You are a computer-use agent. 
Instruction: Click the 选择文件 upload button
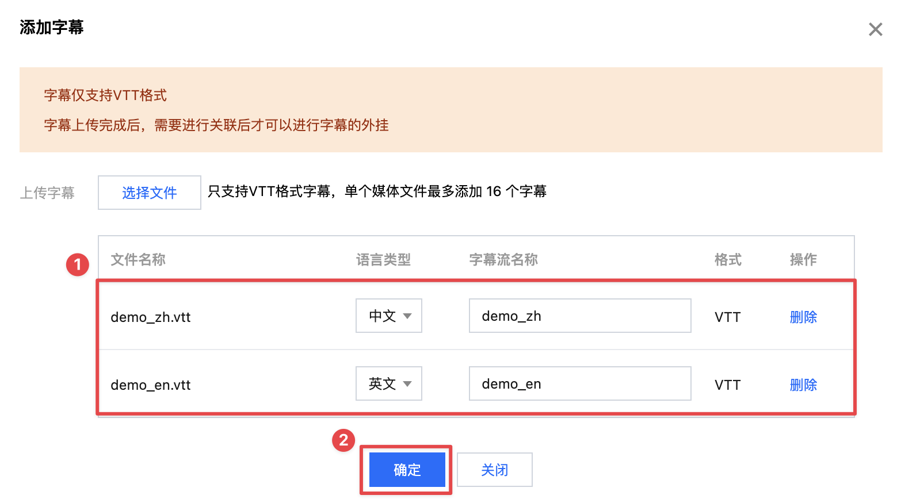click(149, 193)
